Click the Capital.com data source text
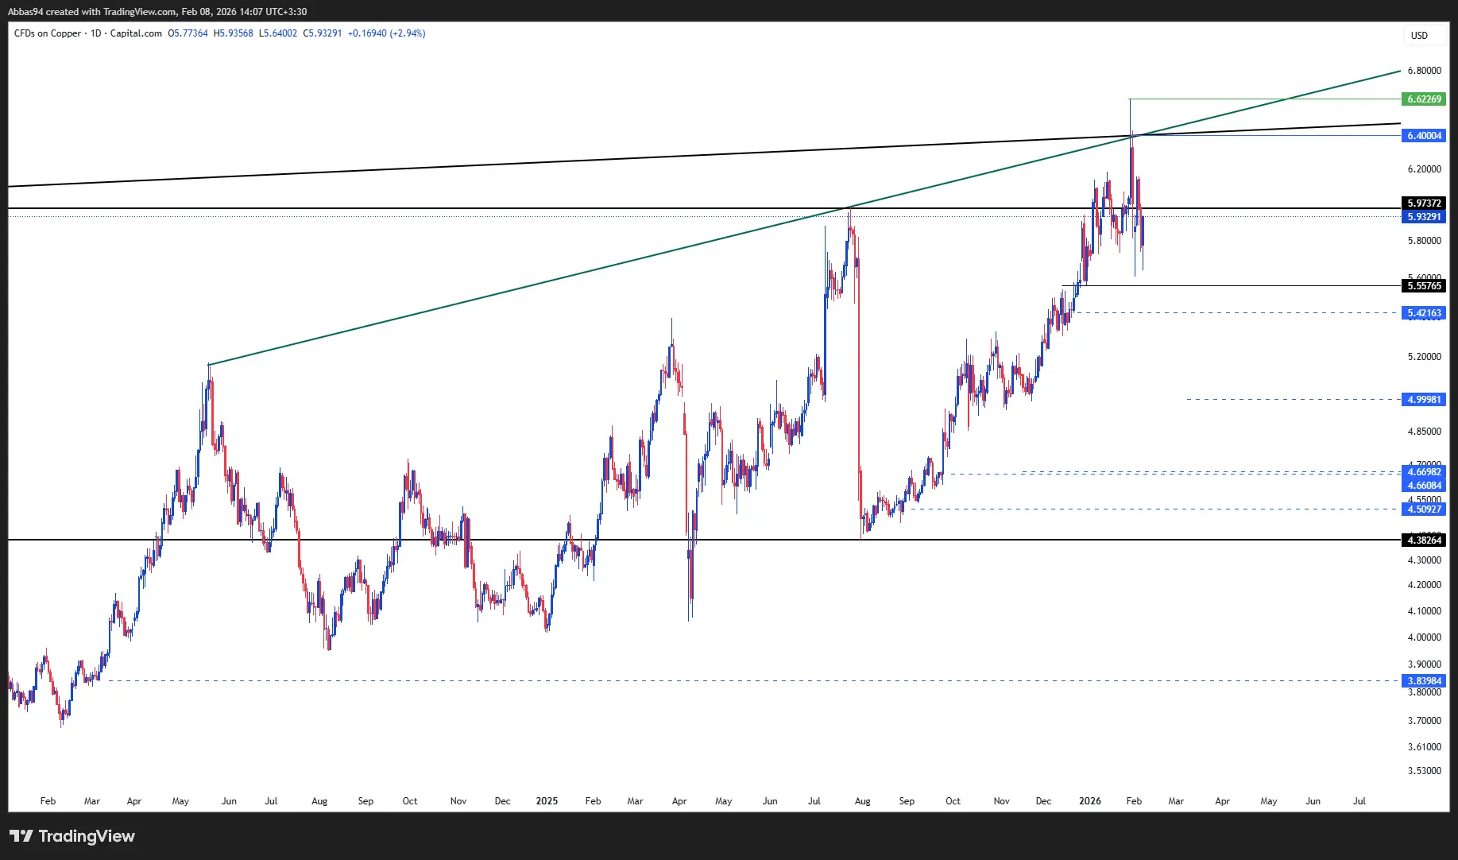 click(136, 33)
